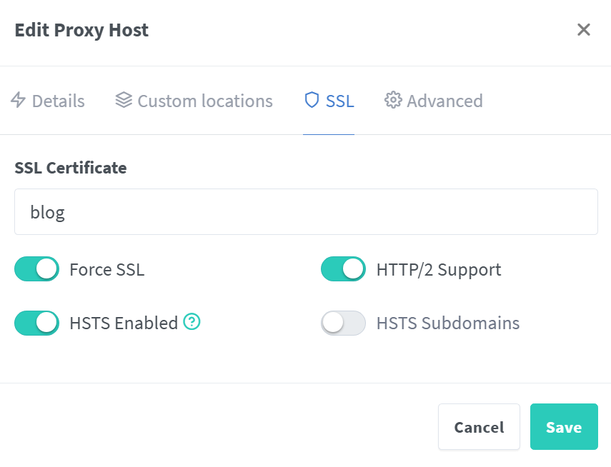Click the white knob of HSTS Subdomains switch

[x=332, y=323]
